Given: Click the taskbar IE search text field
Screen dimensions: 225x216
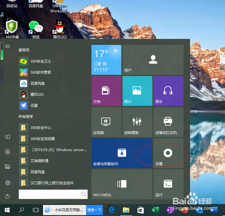Looking at the screenshot, I should (x=65, y=210).
